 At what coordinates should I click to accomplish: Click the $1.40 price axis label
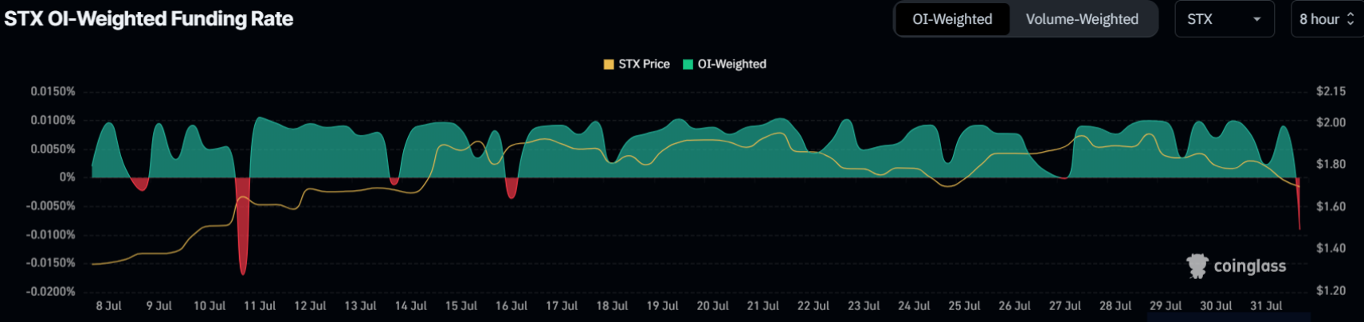coord(1331,249)
